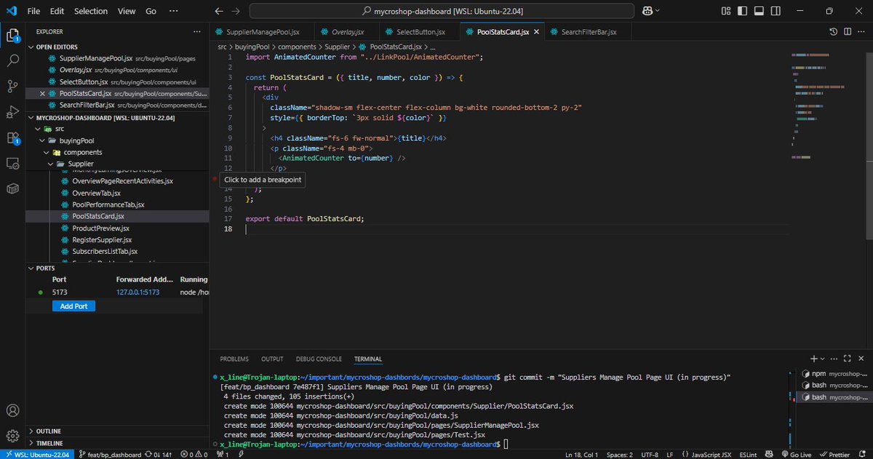Screen dimensions: 873x459
Task: Open the Go menu
Action: click(151, 12)
